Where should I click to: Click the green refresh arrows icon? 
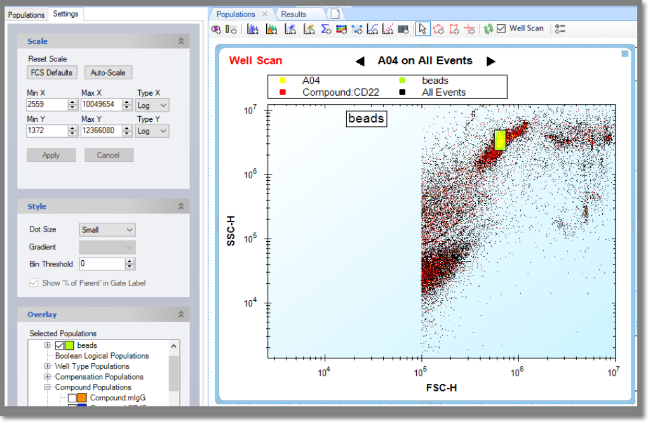488,29
